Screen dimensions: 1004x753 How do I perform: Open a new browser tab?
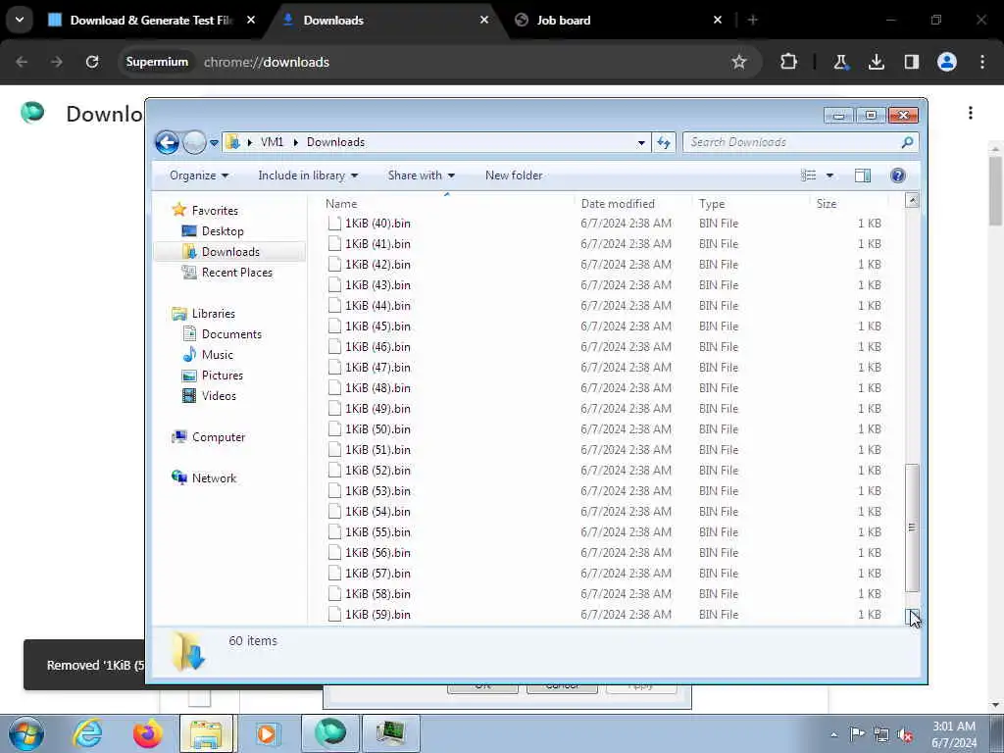[753, 21]
